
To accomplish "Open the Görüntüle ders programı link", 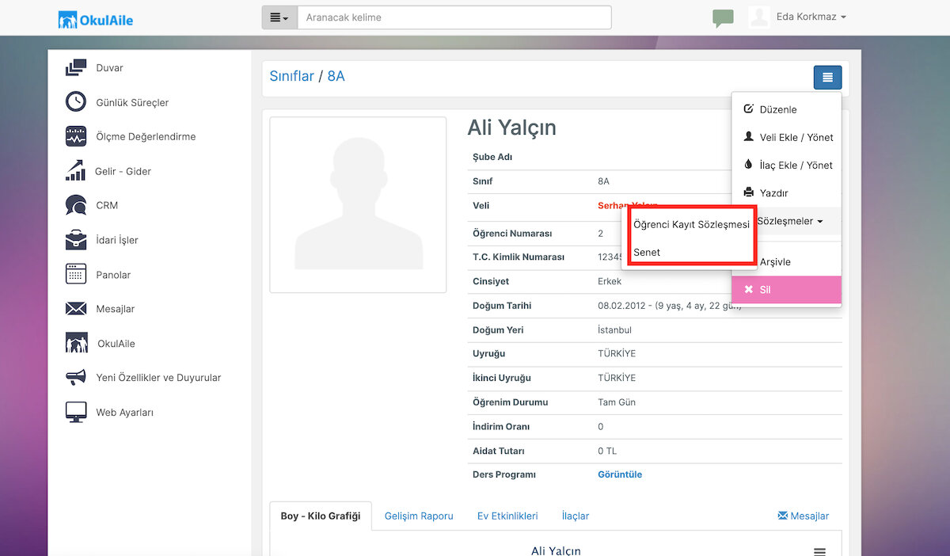I will (x=620, y=474).
